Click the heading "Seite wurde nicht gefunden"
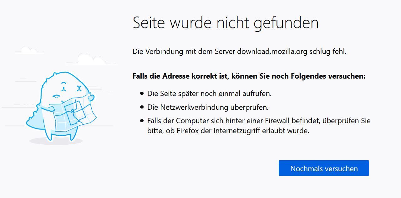Screen dimensions: 401x198 pyautogui.click(x=226, y=23)
